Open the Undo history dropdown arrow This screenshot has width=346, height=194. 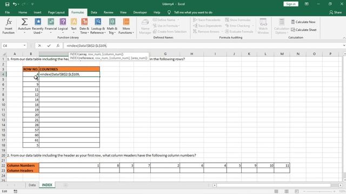coord(18,4)
